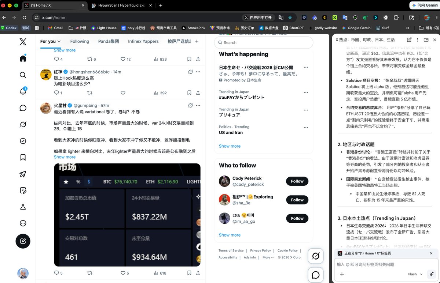Open More circle menu in X sidebar
This screenshot has width=440, height=283.
pyautogui.click(x=23, y=223)
